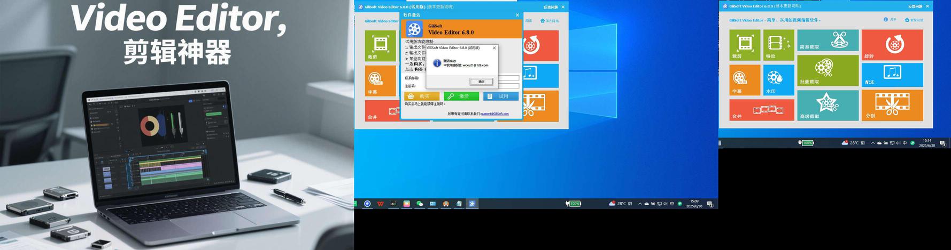Screen dimensions: 951x250
Task: Click the WPS Office taskbar icon
Action: (x=380, y=204)
